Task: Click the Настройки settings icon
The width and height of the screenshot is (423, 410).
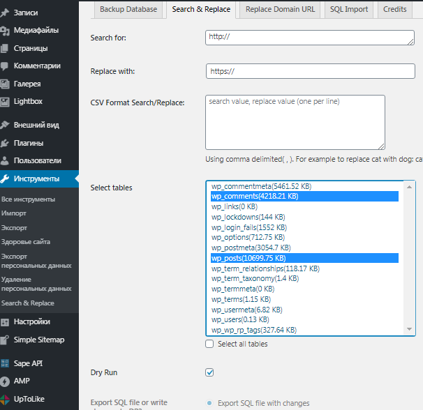Action: pyautogui.click(x=5, y=321)
